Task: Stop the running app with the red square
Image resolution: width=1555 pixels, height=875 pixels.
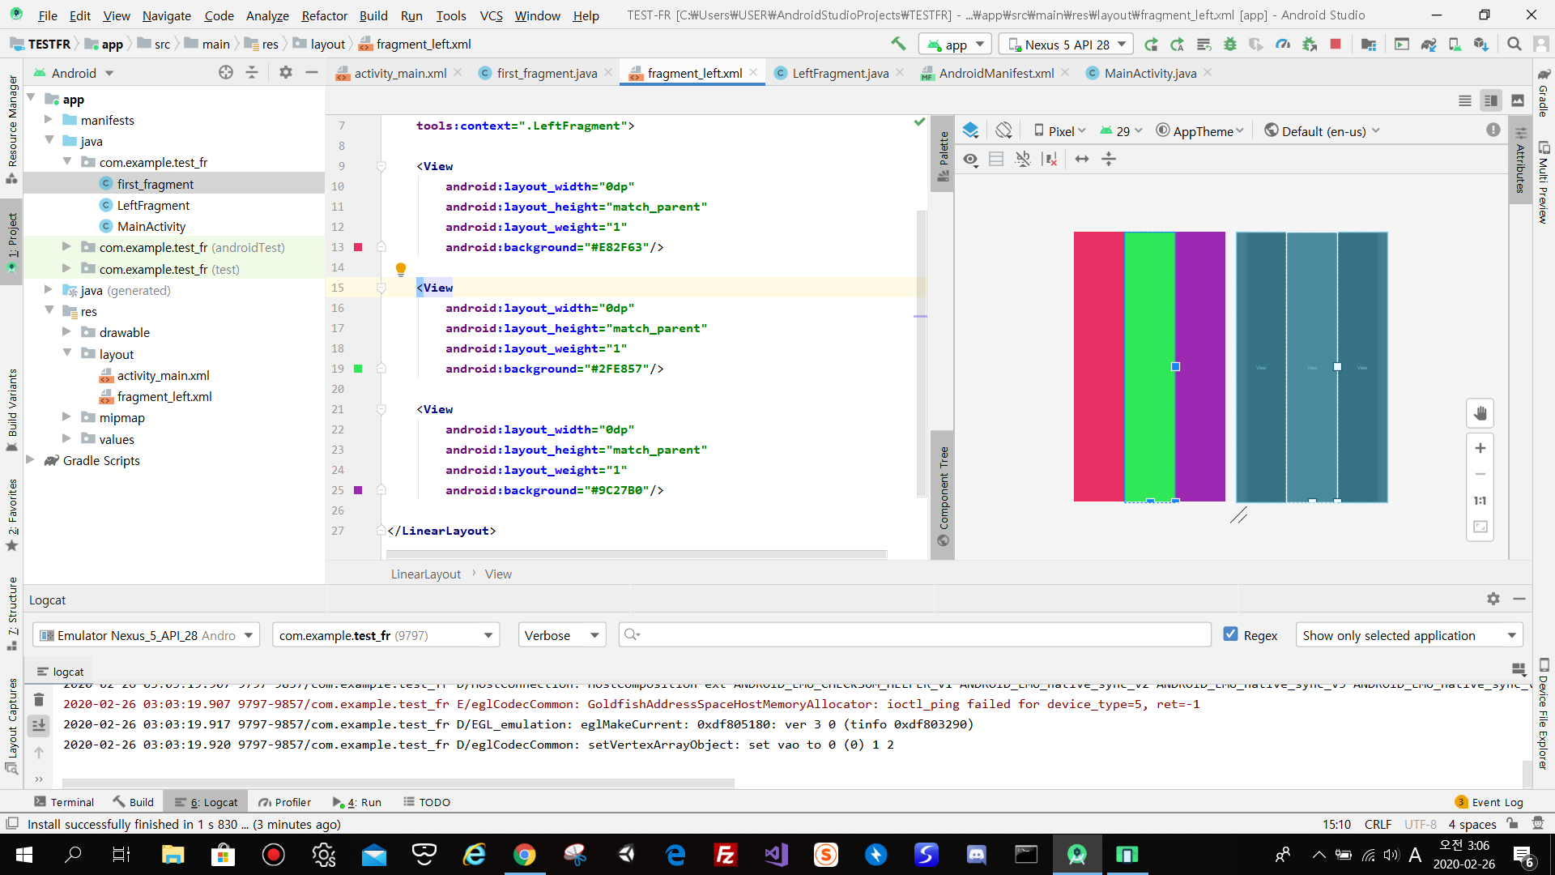Action: pos(1336,45)
